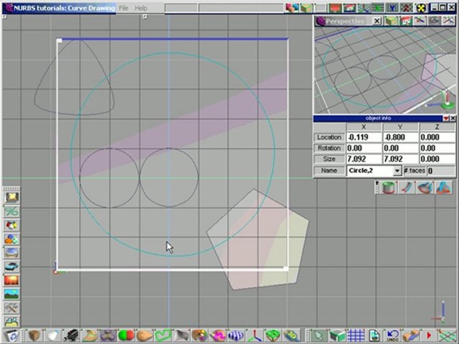Open the File menu

[123, 8]
